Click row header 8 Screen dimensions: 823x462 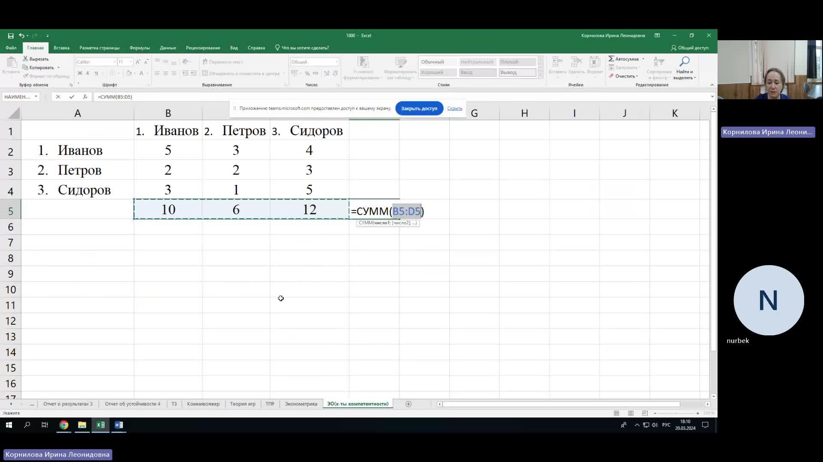coord(11,258)
